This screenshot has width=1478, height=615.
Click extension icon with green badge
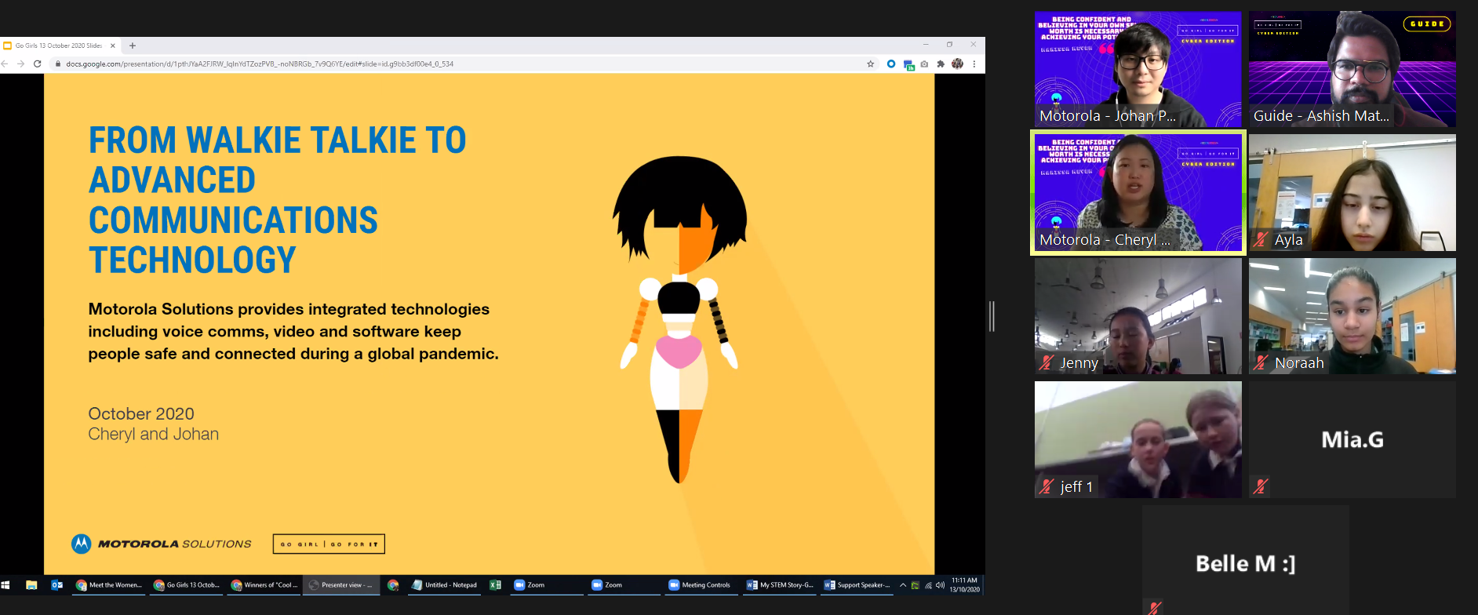point(908,64)
